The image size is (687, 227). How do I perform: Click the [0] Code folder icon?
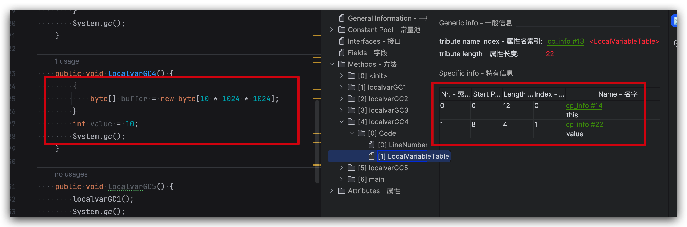[x=361, y=133]
